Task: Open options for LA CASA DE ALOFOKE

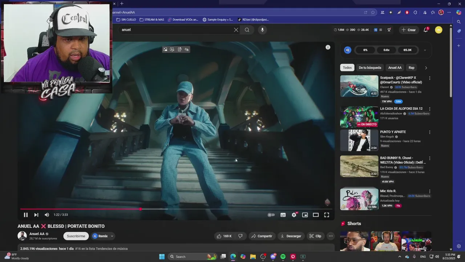Action: [x=429, y=109]
